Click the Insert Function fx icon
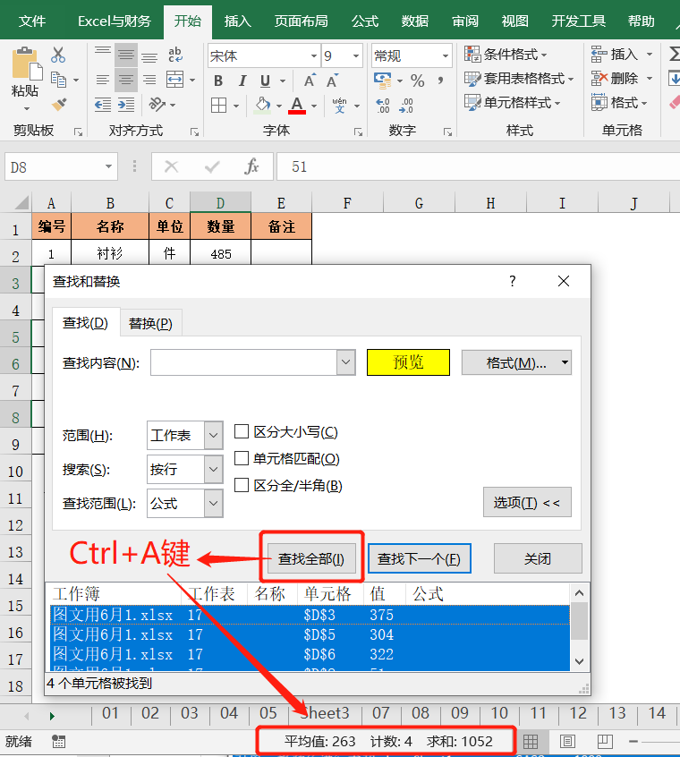The width and height of the screenshot is (680, 757). 251,166
